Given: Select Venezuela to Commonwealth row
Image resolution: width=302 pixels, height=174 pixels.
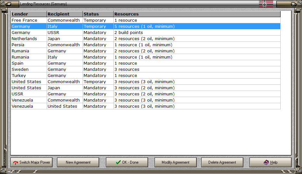Looking at the screenshot, I should 145,100.
